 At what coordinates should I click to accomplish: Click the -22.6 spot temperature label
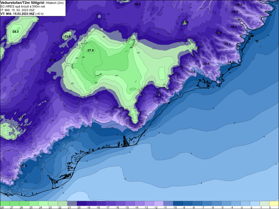click(67, 37)
